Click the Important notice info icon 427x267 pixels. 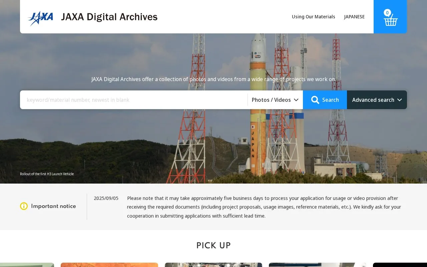pos(24,206)
